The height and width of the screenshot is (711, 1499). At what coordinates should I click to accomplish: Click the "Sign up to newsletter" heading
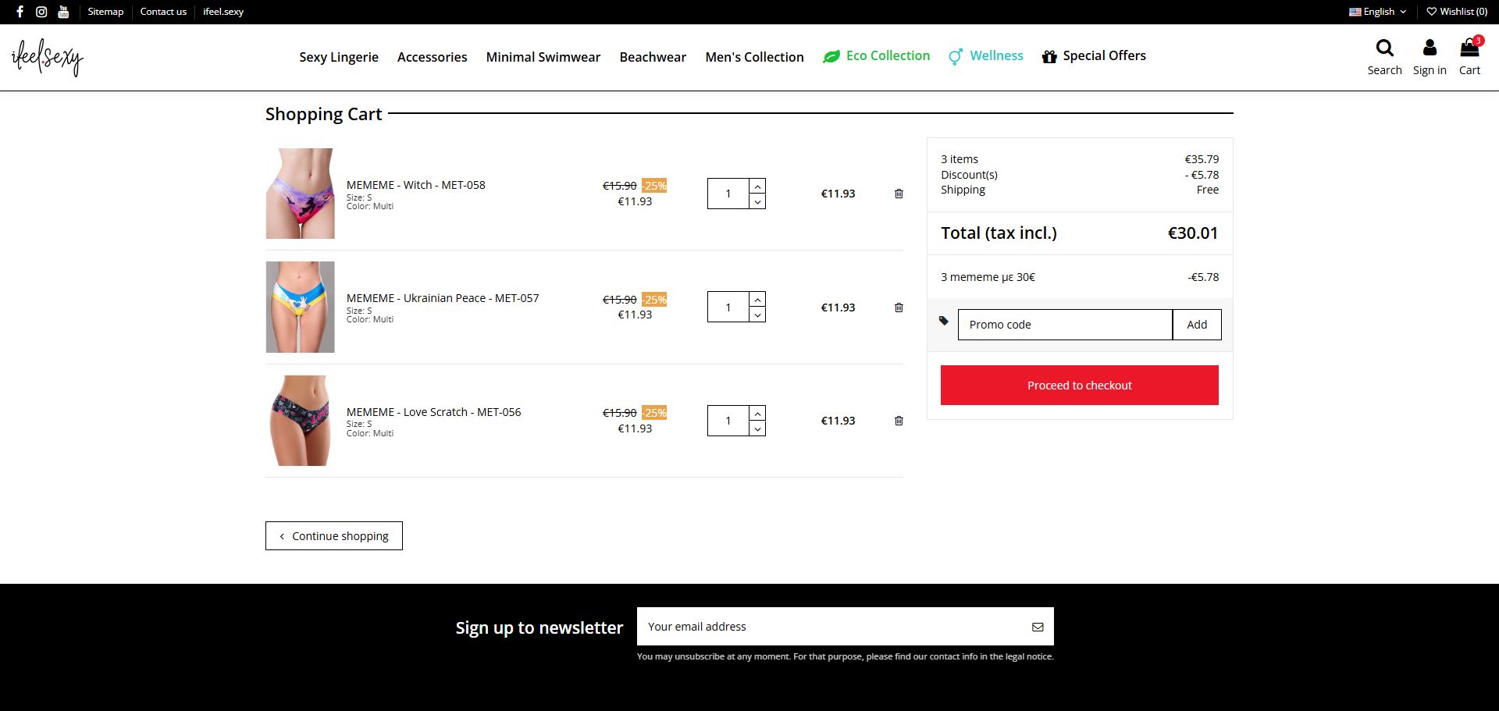pos(539,628)
